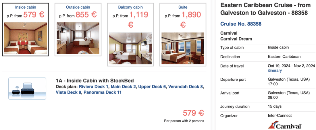Open the Main Deck 2 plan
The height and width of the screenshot is (130, 316).
[124, 87]
